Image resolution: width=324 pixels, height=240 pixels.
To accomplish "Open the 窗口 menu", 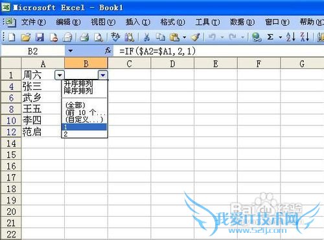I will pyautogui.click(x=277, y=22).
